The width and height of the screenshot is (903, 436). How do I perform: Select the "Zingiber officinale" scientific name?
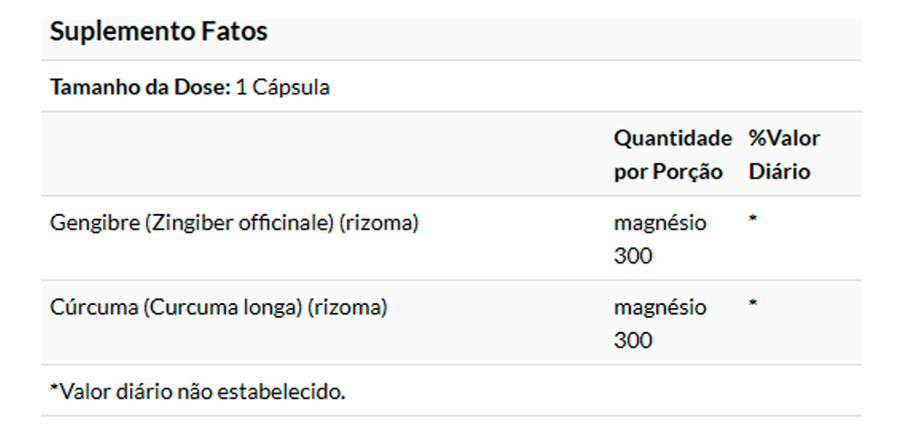tap(238, 223)
